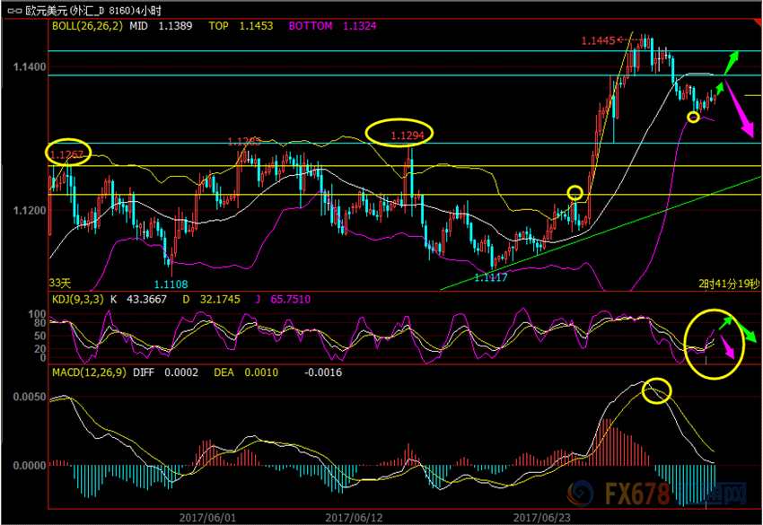
Task: Click the 2时41分19秒 countdown timer
Action: 729,284
